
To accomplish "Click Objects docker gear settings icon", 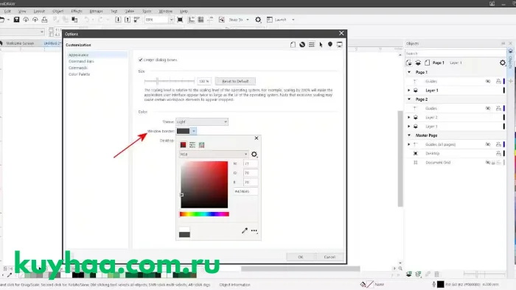I will 502,63.
